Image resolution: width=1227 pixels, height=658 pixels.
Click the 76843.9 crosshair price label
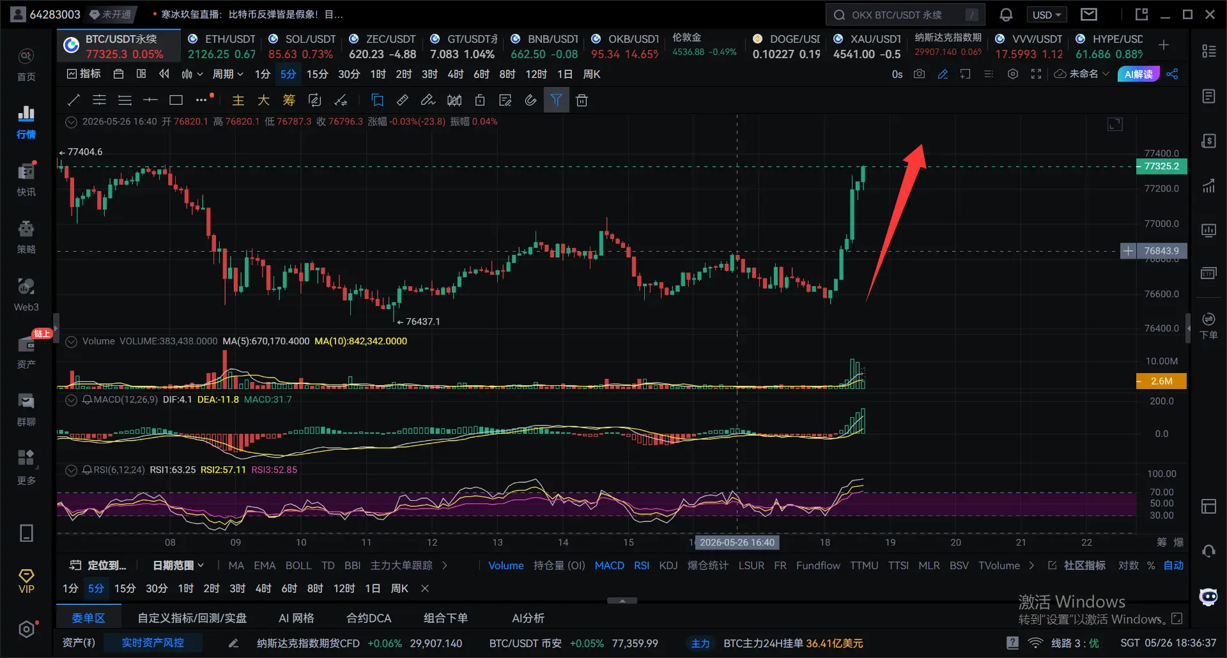click(1161, 251)
